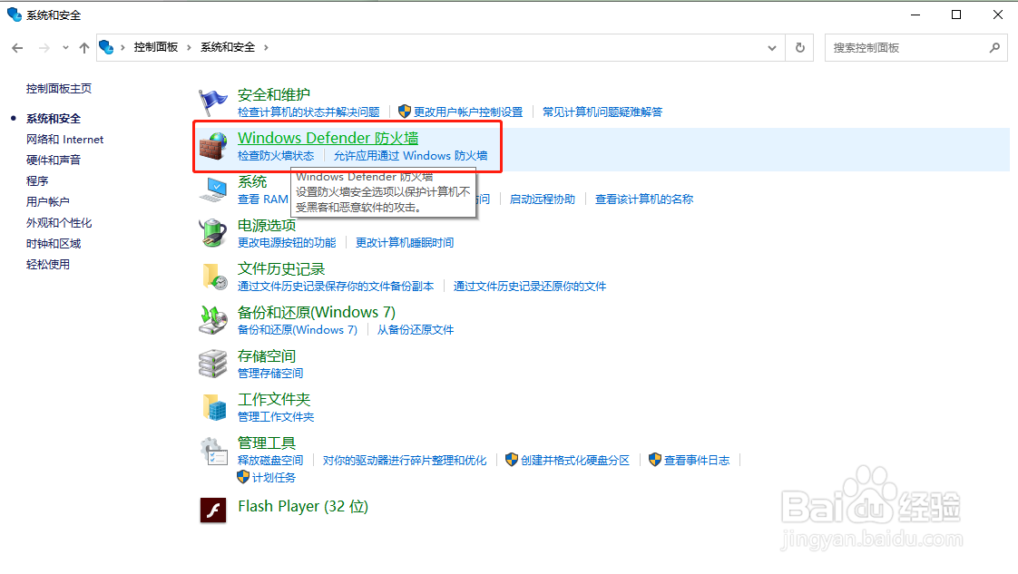Open 系统 heading link
The height and width of the screenshot is (574, 1018).
(252, 181)
